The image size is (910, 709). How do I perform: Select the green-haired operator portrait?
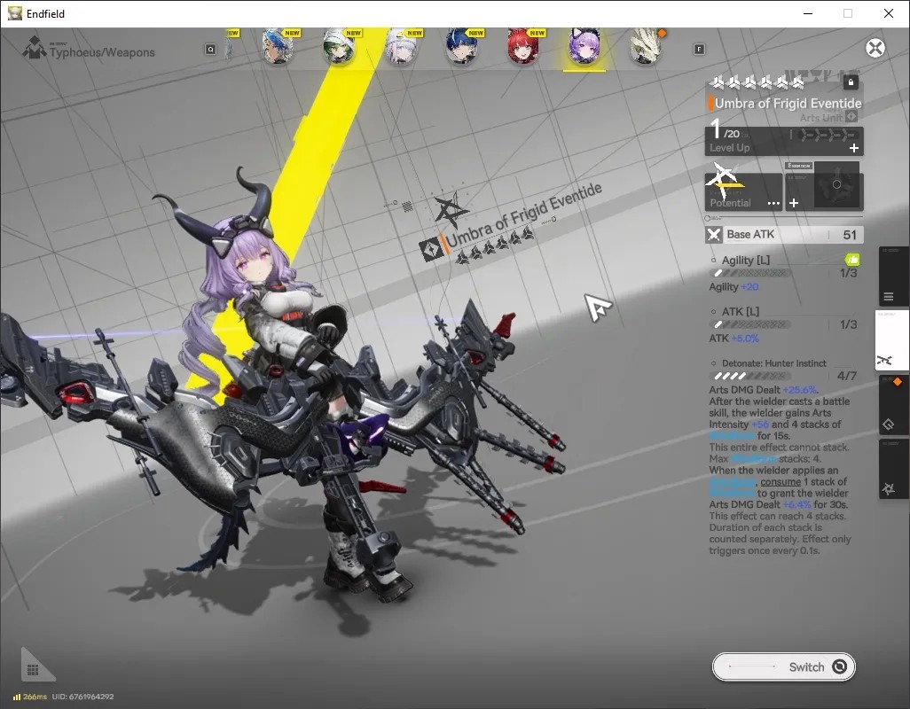pos(340,46)
